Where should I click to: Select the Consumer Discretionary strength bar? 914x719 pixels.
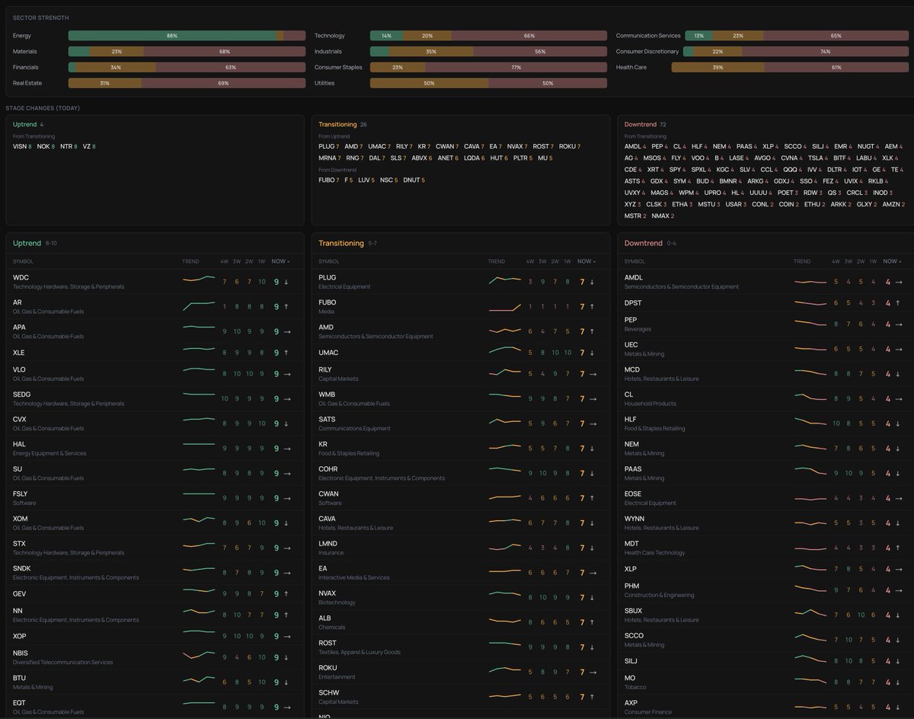(x=796, y=52)
